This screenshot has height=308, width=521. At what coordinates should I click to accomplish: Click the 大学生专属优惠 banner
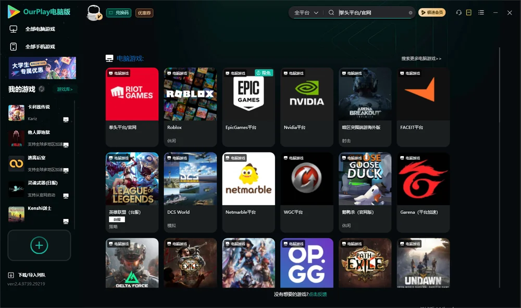tap(43, 68)
